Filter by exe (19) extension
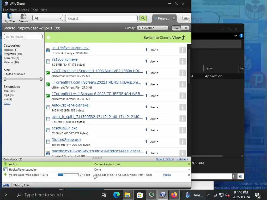The image size is (267, 200). coord(9,91)
